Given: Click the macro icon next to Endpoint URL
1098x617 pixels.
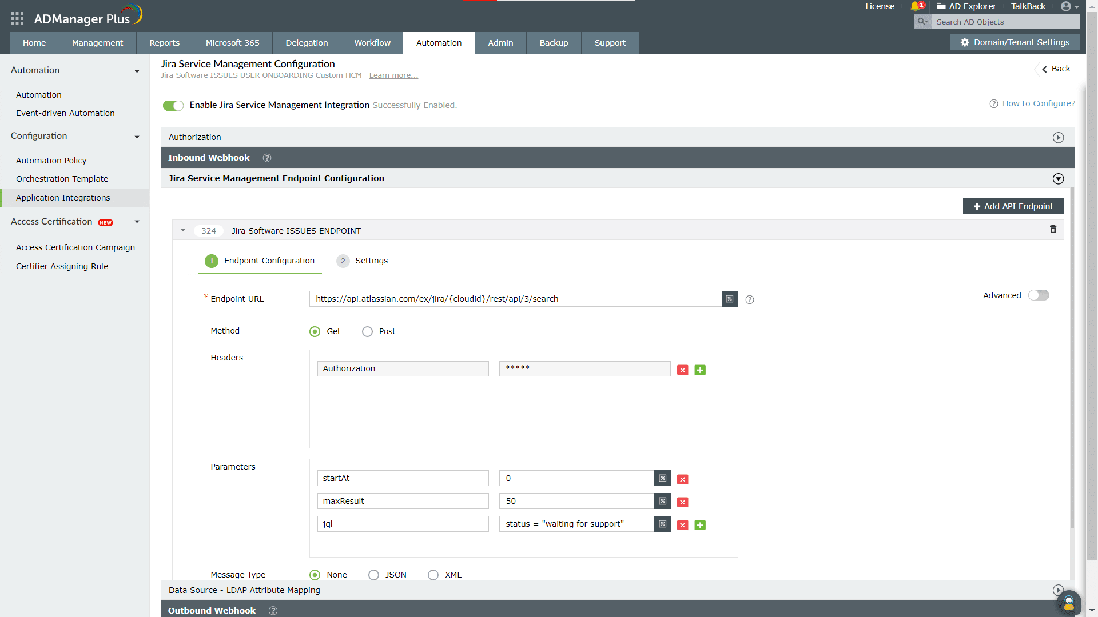Looking at the screenshot, I should (729, 299).
